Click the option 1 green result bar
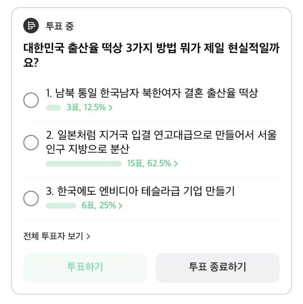Viewport: 303px width, 304px height. pos(53,108)
